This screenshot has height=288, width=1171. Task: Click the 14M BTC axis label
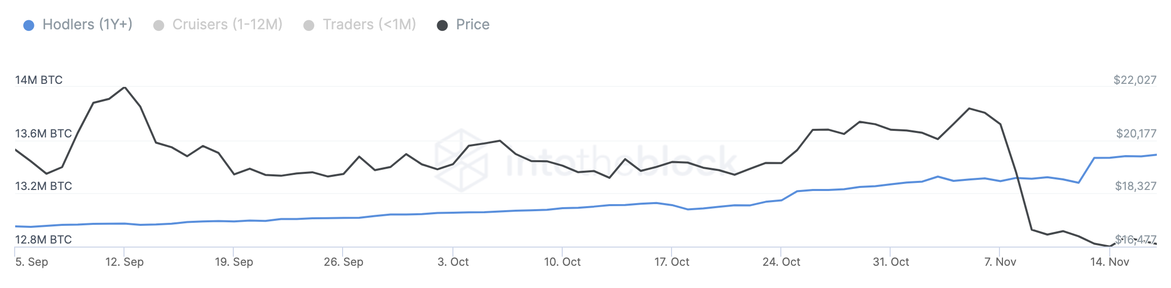[x=39, y=80]
